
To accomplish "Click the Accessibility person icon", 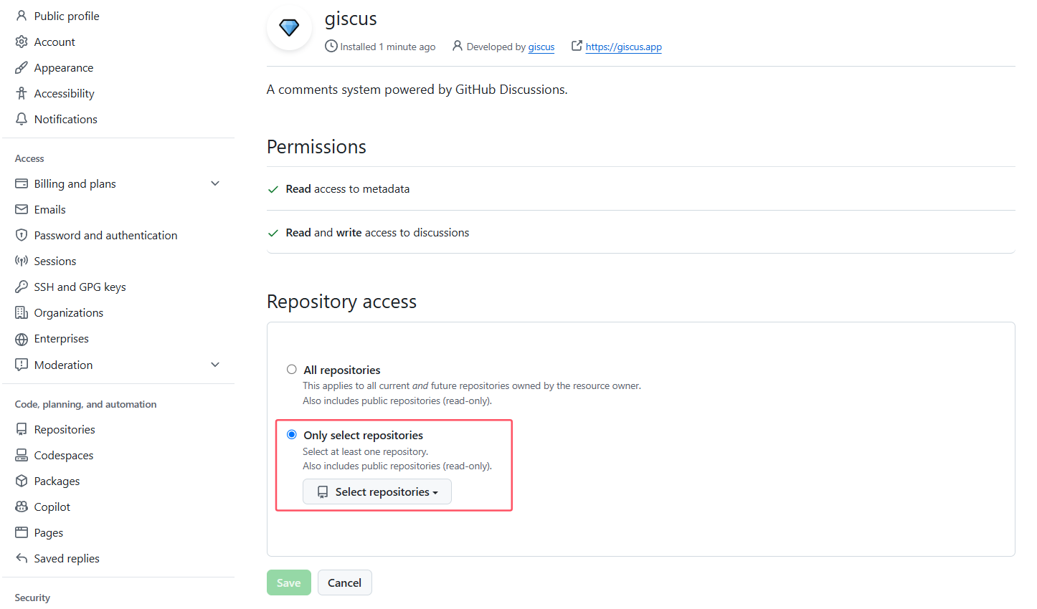I will coord(22,93).
